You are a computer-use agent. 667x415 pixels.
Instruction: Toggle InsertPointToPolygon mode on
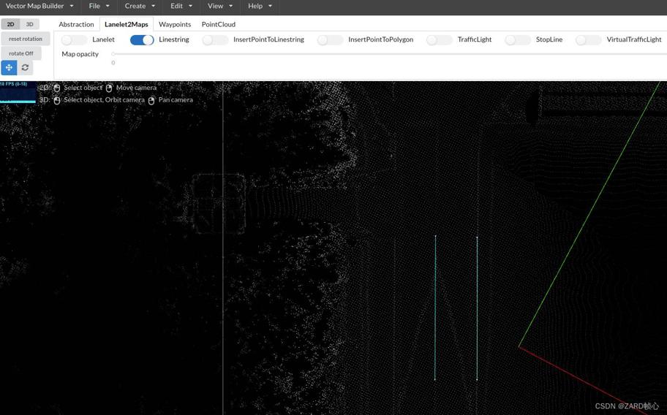(330, 39)
